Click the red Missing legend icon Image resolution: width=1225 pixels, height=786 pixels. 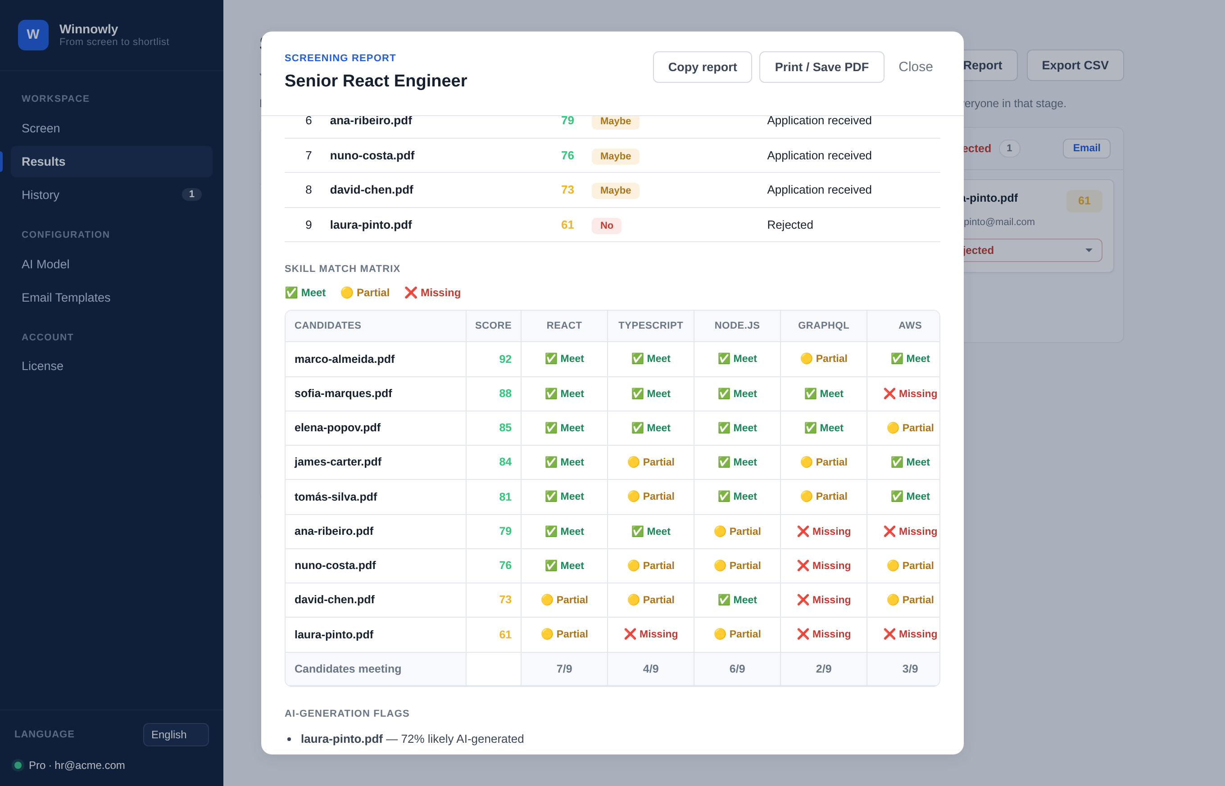tap(411, 293)
